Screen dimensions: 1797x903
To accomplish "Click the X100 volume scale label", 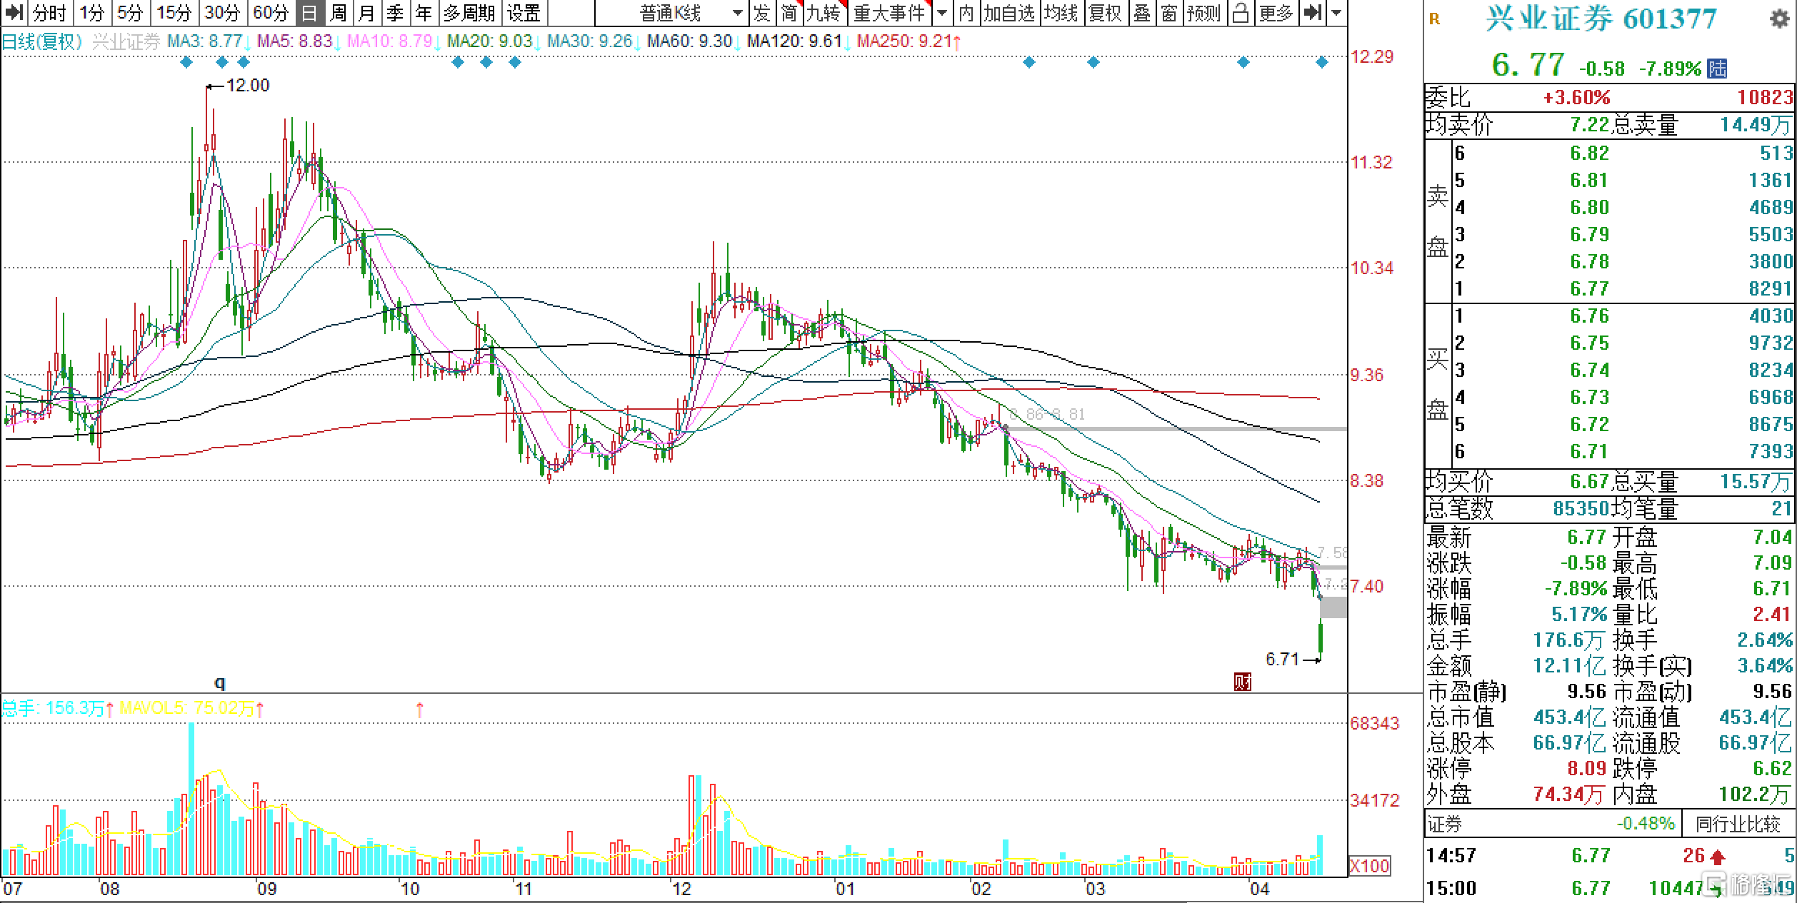I will tap(1369, 866).
